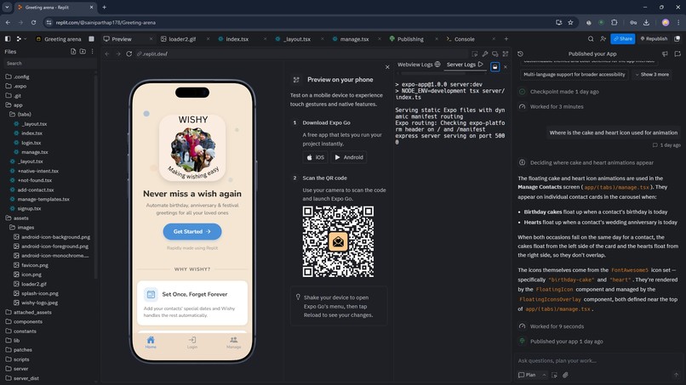Image resolution: width=686 pixels, height=385 pixels.
Task: Click the attach file paperclip icon
Action: (x=565, y=375)
